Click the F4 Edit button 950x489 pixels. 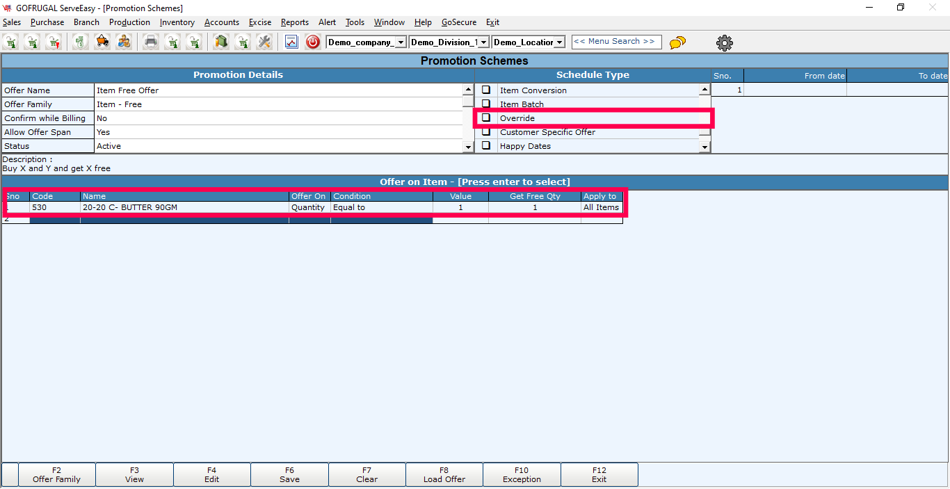coord(212,474)
